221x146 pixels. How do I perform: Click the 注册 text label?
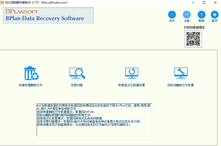pos(187,21)
